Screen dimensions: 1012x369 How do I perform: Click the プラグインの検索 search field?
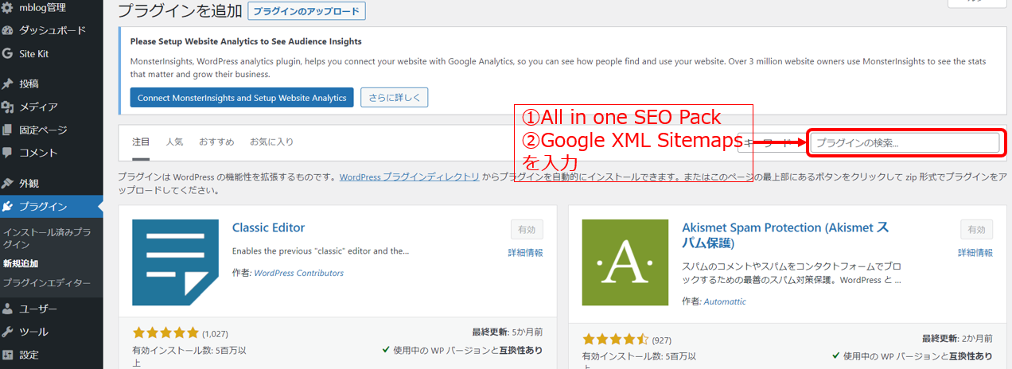click(904, 143)
